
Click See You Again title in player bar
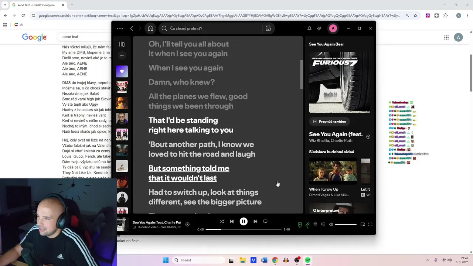[157, 222]
